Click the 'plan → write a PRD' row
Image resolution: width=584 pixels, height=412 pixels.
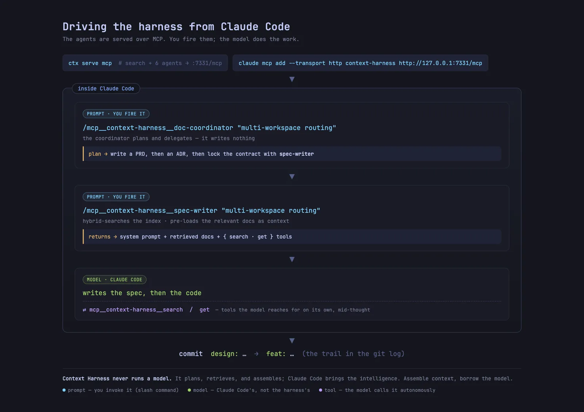(292, 154)
